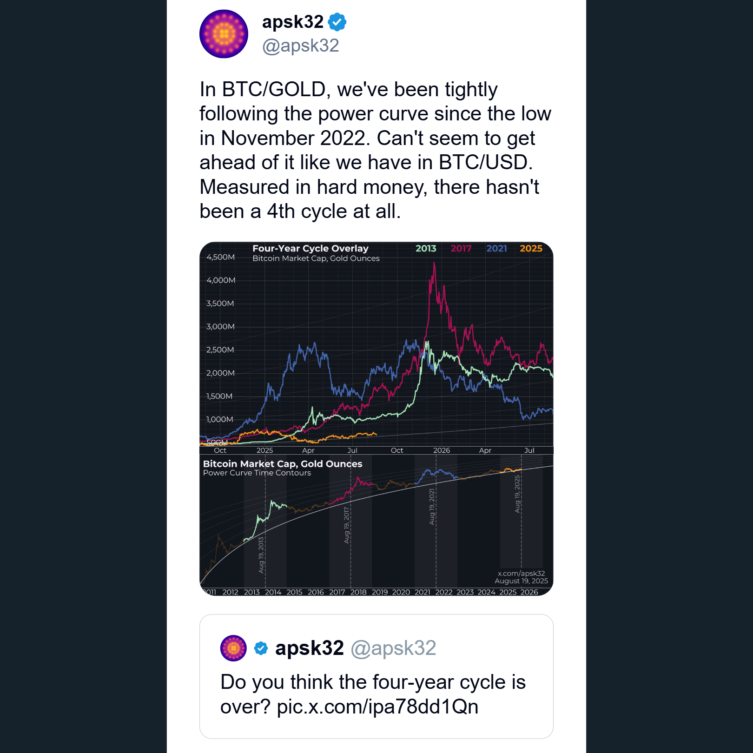Open the apsk32 display name at top
The height and width of the screenshot is (753, 753).
point(293,22)
